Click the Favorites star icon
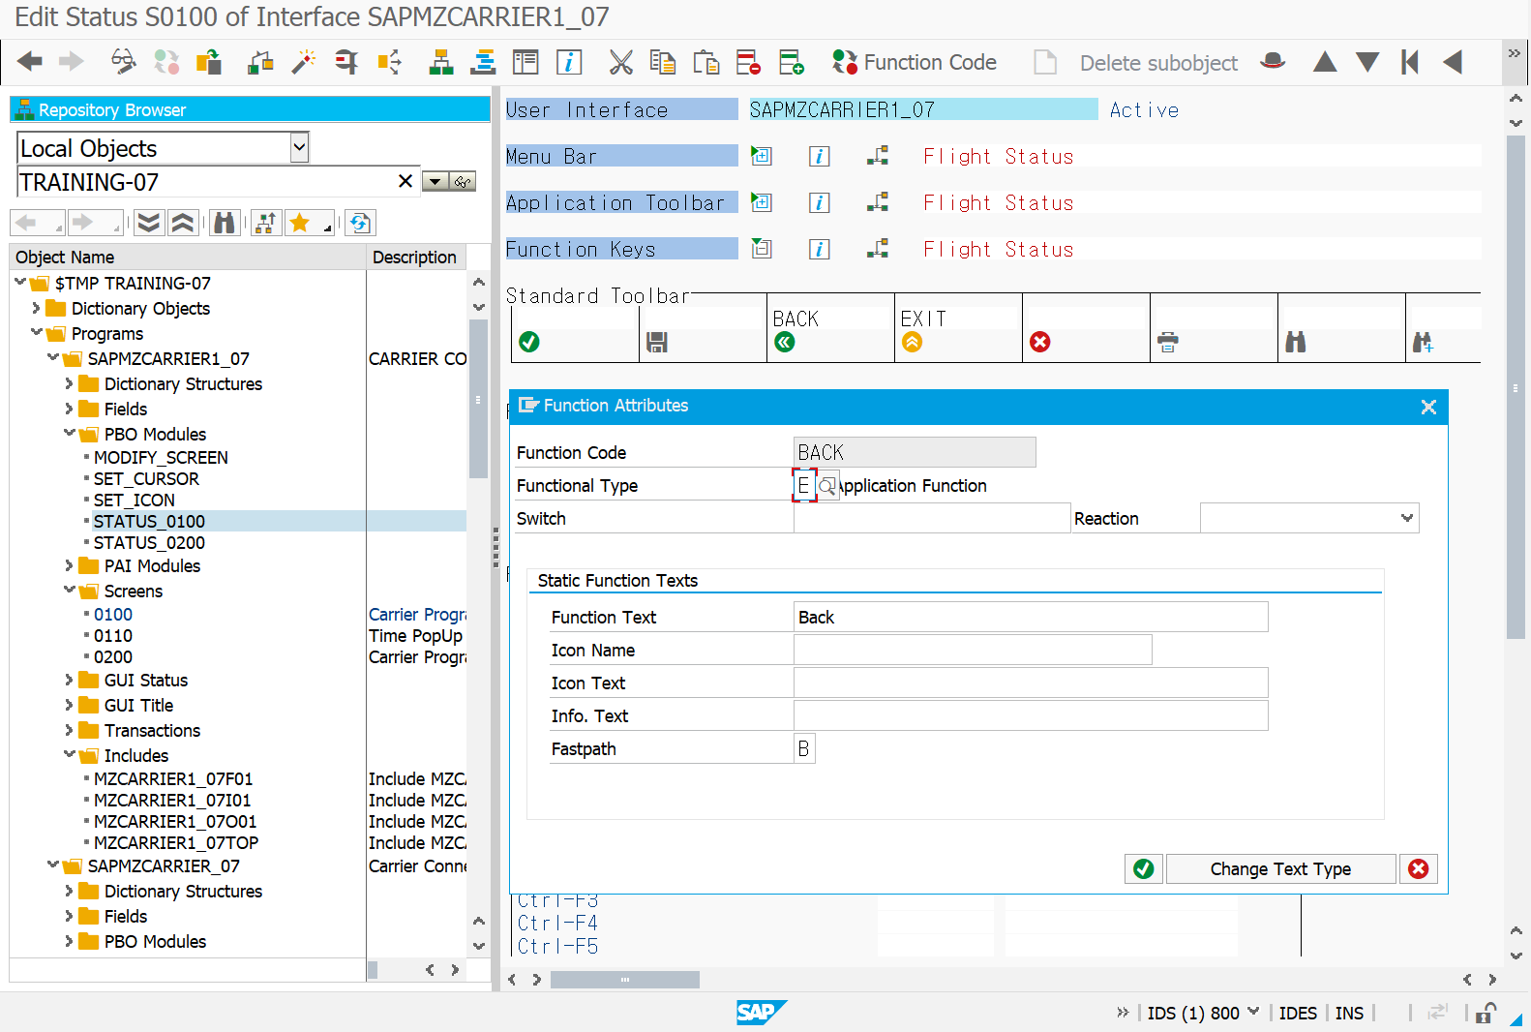 [300, 223]
